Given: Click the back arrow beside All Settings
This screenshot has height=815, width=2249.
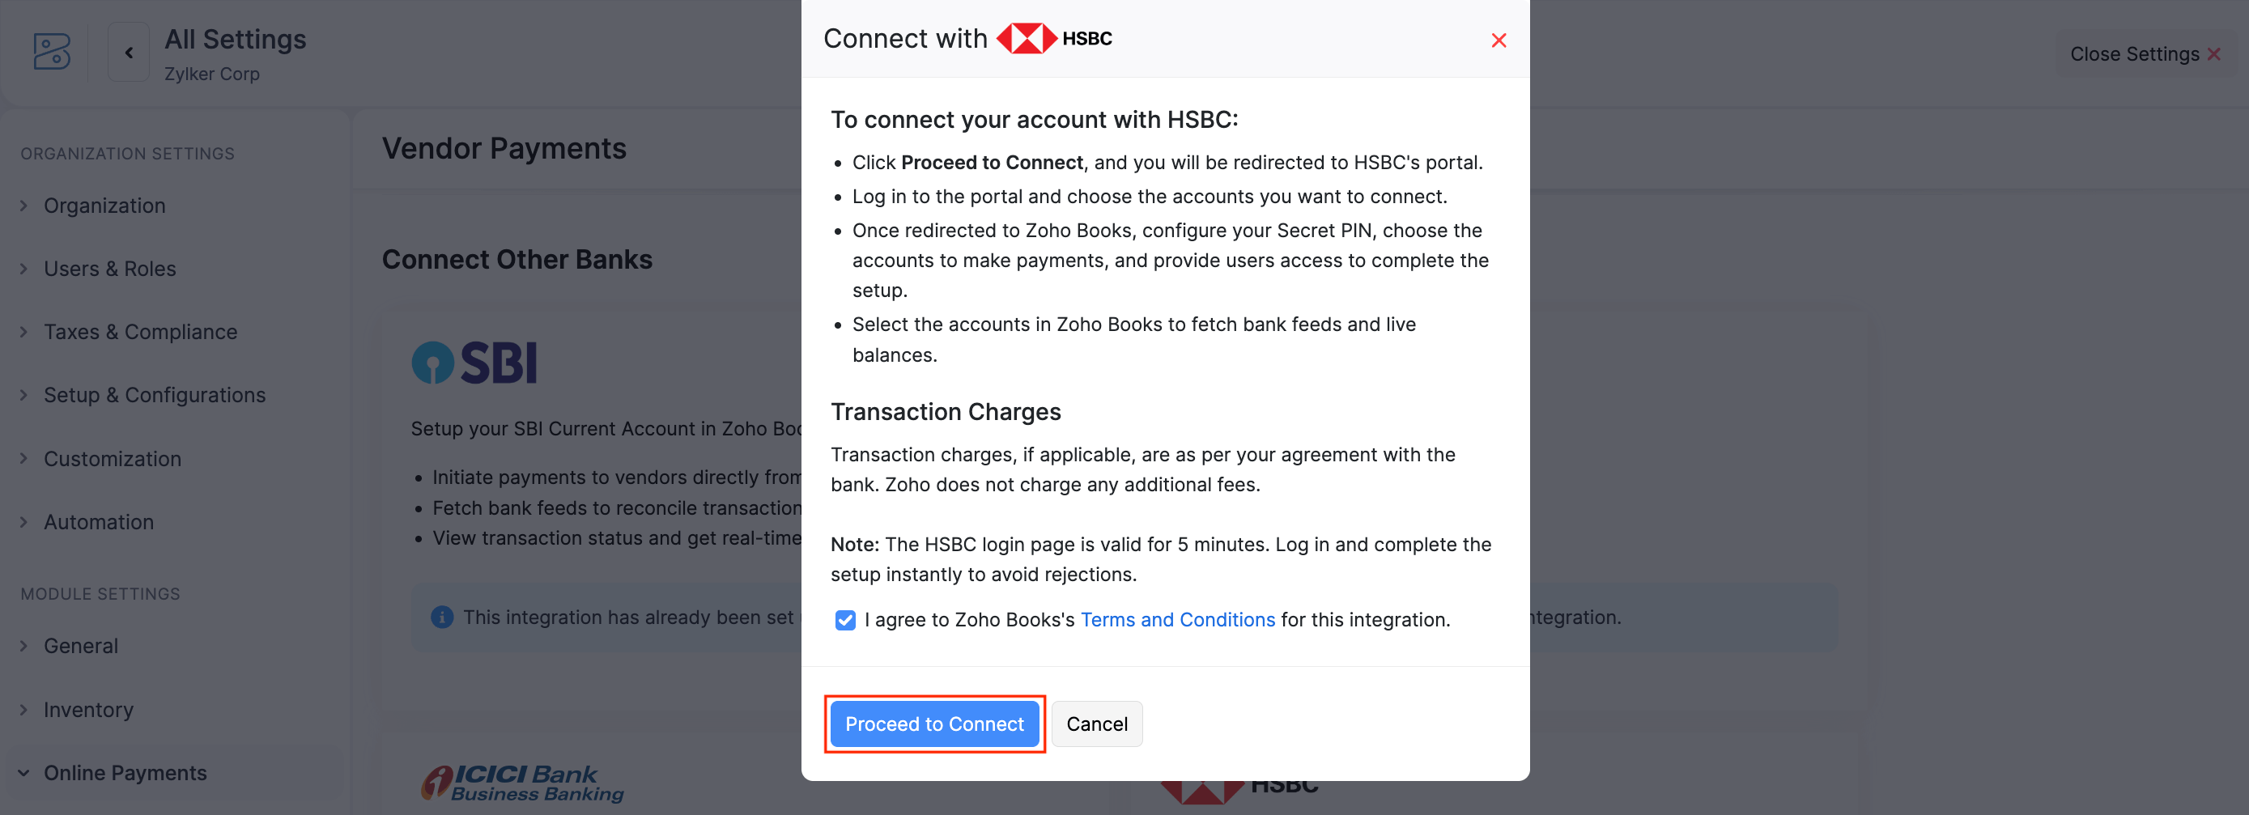Looking at the screenshot, I should [129, 52].
